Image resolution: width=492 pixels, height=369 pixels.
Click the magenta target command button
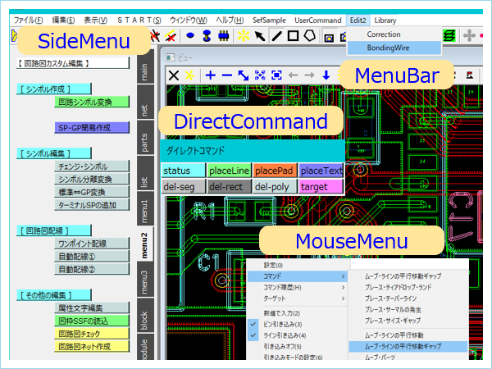tap(321, 186)
